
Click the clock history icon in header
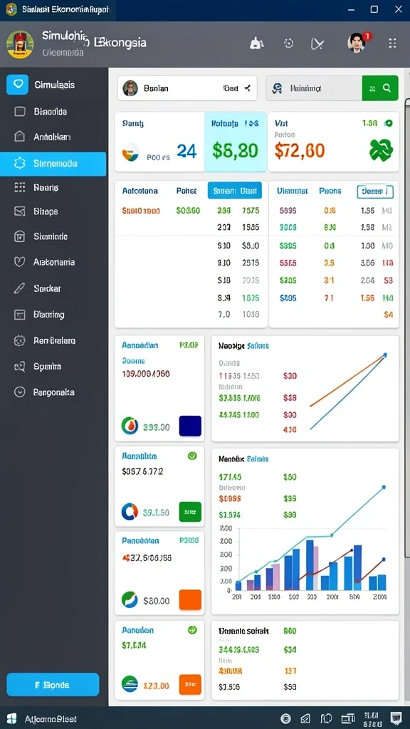point(289,43)
